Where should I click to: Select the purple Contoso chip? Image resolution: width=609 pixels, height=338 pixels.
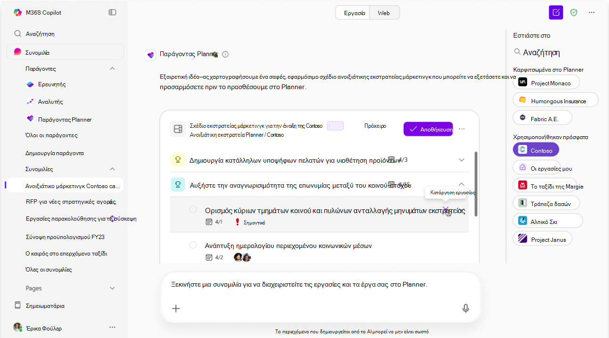(536, 150)
